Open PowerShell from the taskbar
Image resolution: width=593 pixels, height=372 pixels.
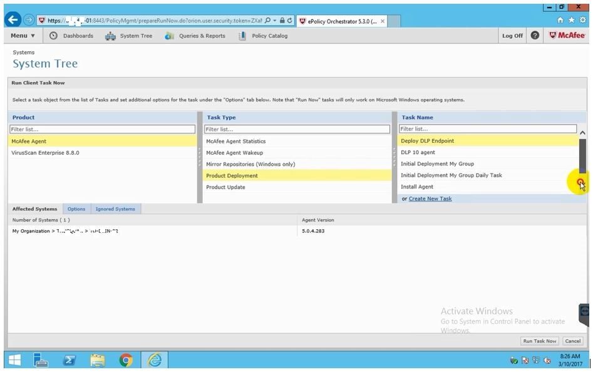tap(70, 360)
